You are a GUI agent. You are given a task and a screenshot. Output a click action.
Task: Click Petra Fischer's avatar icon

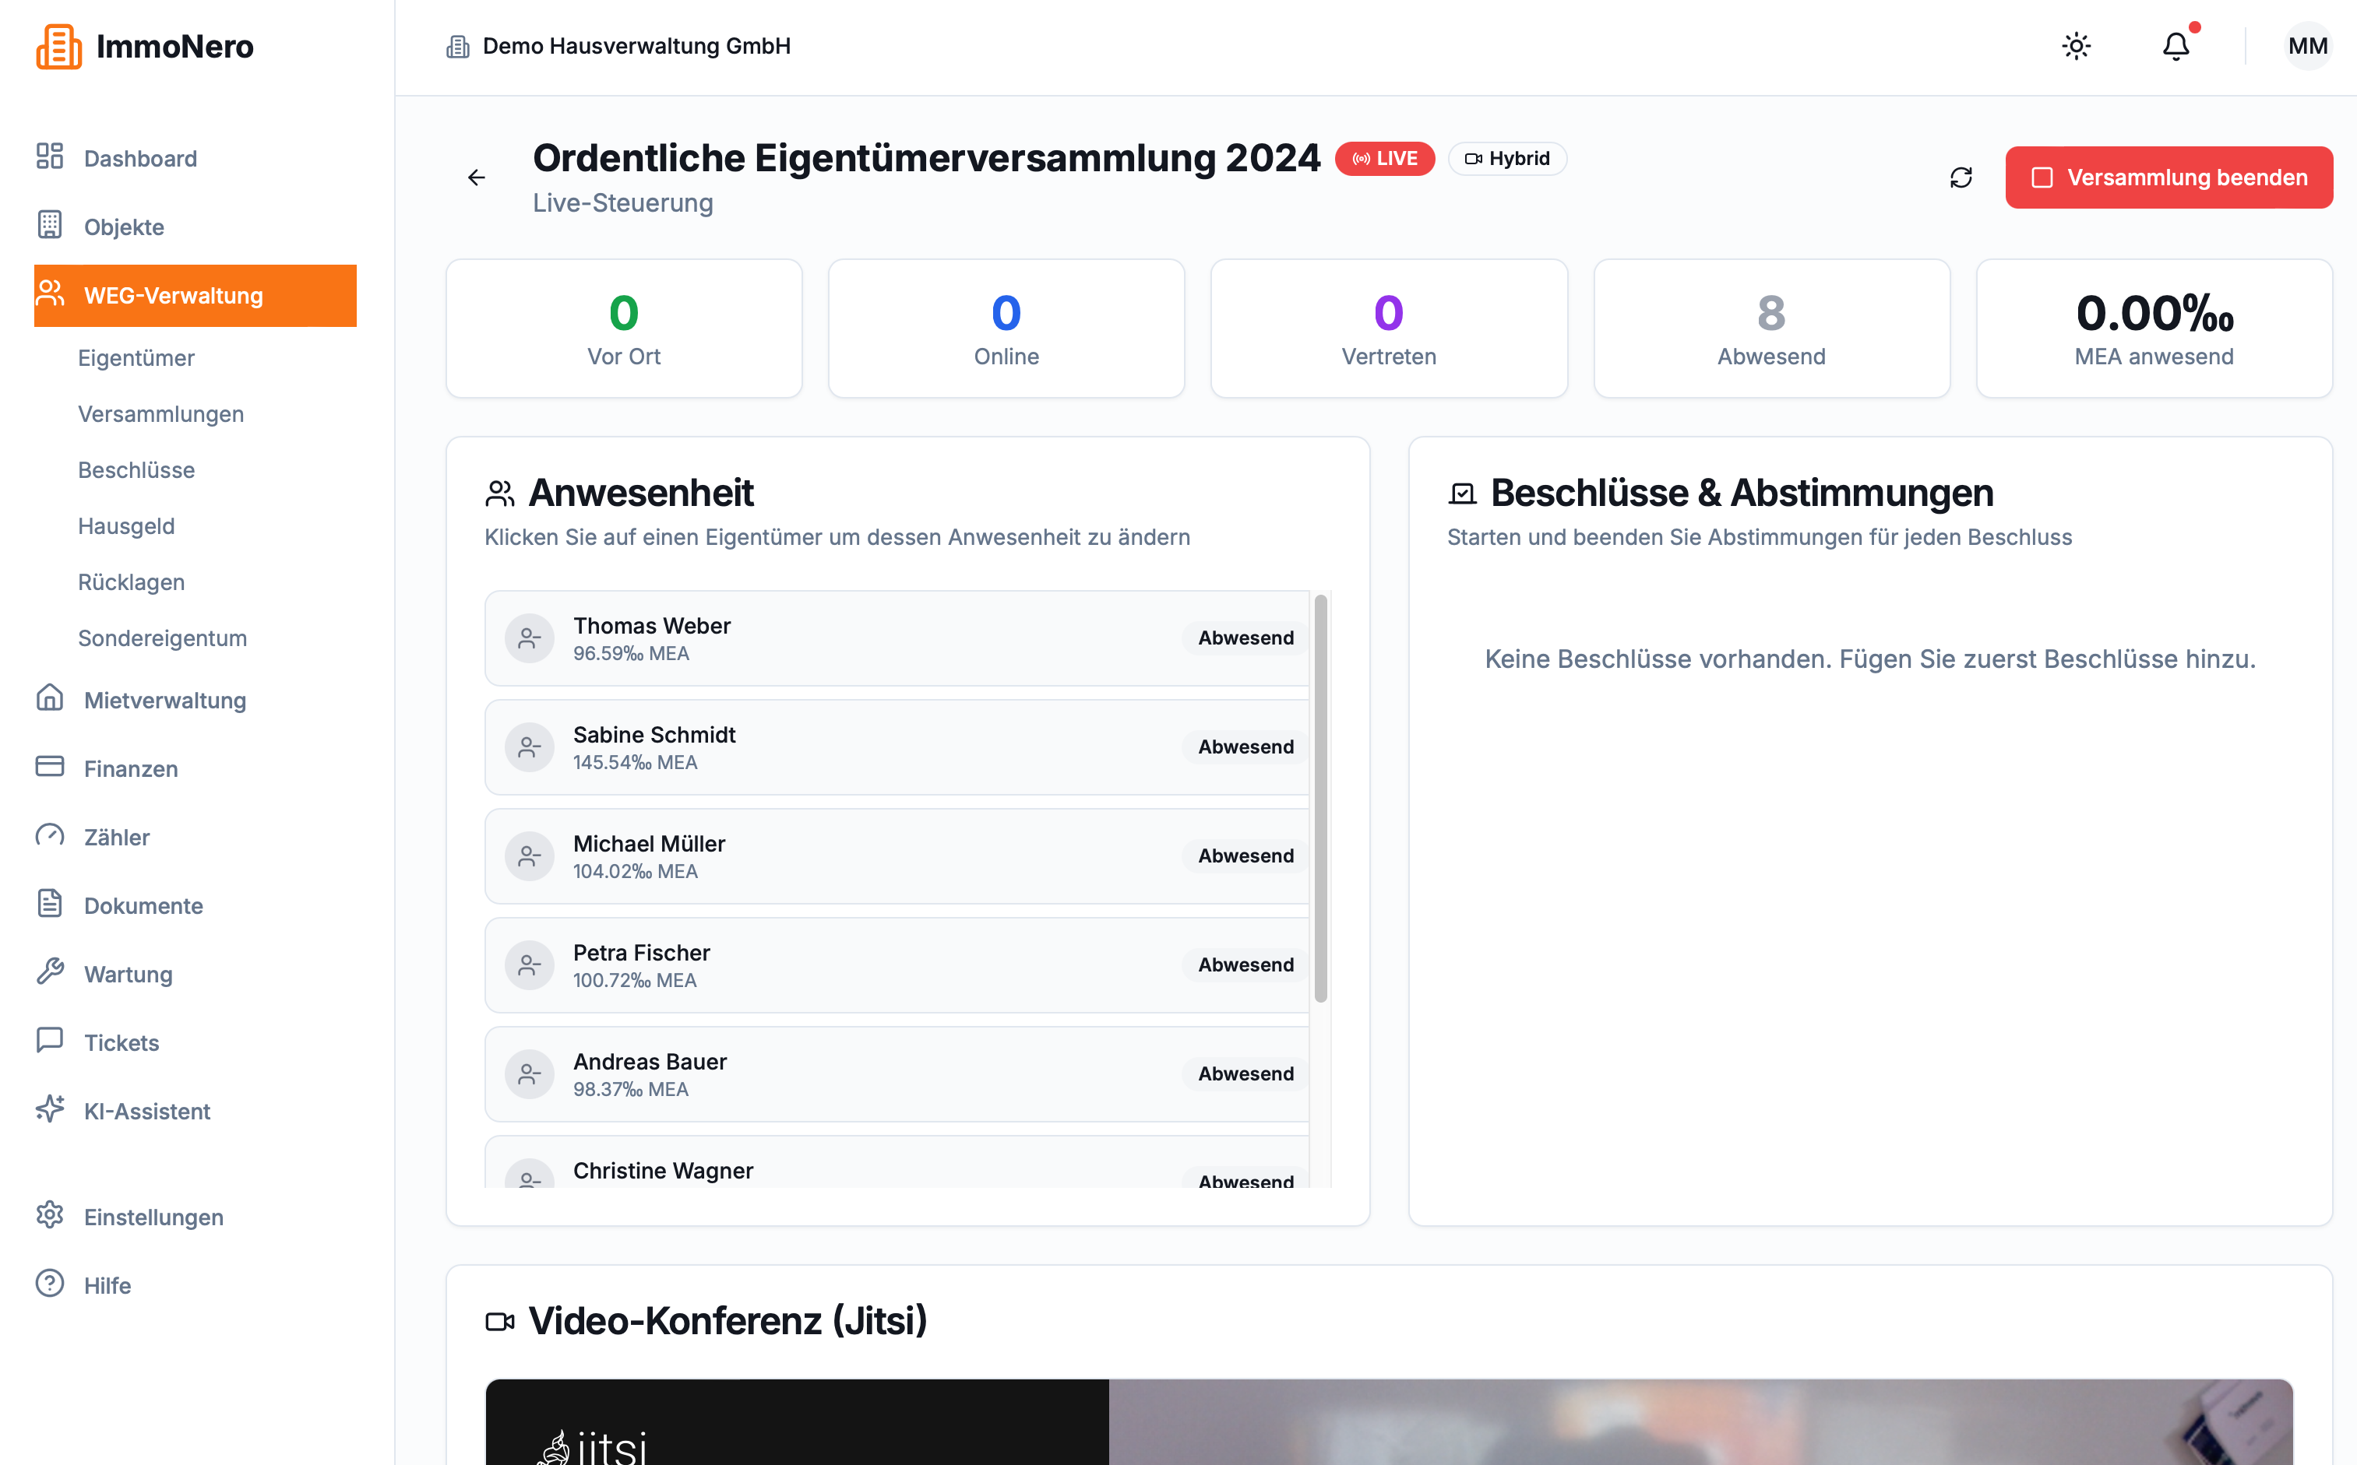pyautogui.click(x=530, y=966)
